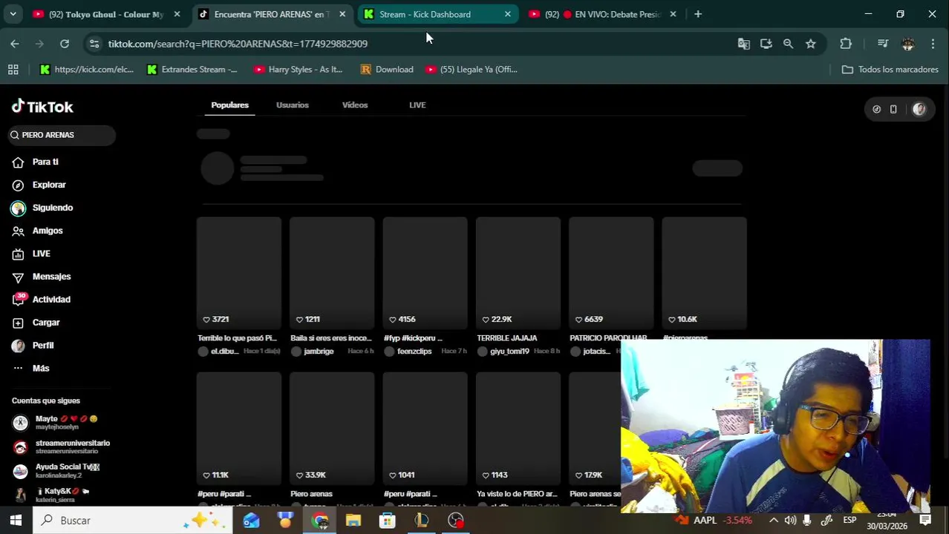Click the TikTok logo

(42, 107)
